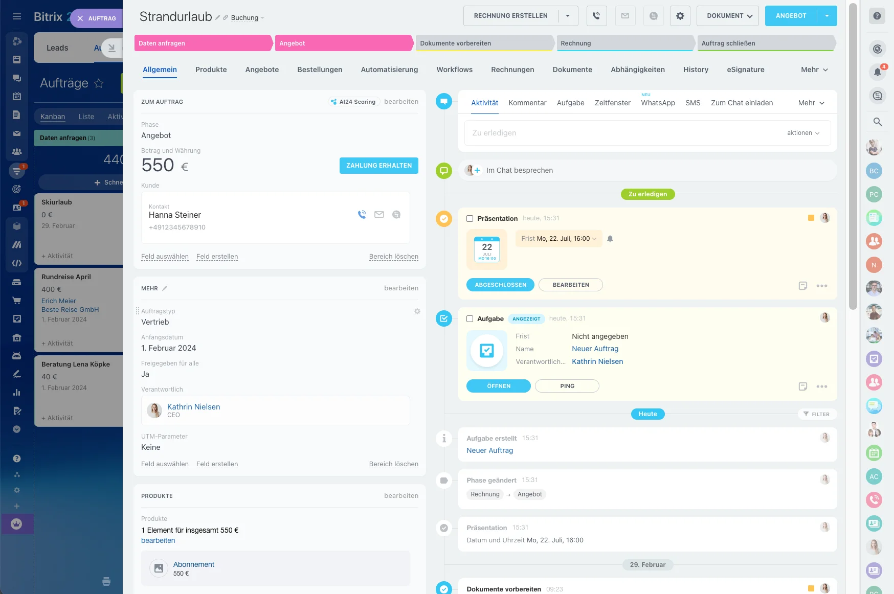Image resolution: width=894 pixels, height=594 pixels.
Task: Open the search icon in the right sidebar
Action: tap(878, 122)
